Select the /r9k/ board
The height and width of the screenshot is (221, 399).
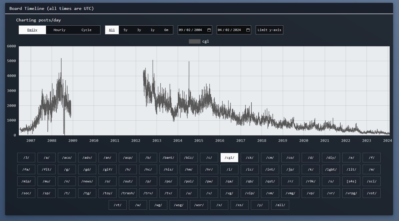[x=311, y=181]
